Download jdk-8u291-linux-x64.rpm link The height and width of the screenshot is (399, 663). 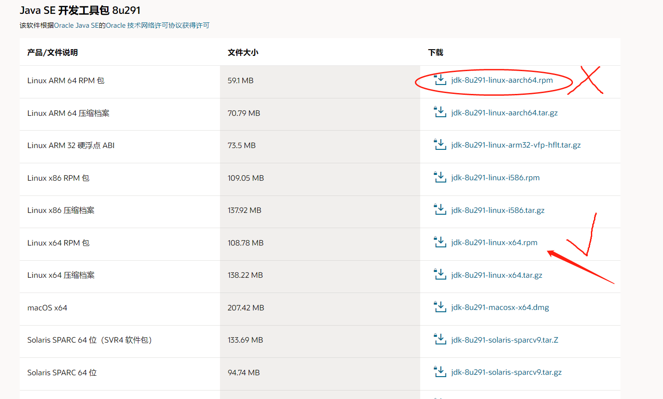click(x=494, y=242)
